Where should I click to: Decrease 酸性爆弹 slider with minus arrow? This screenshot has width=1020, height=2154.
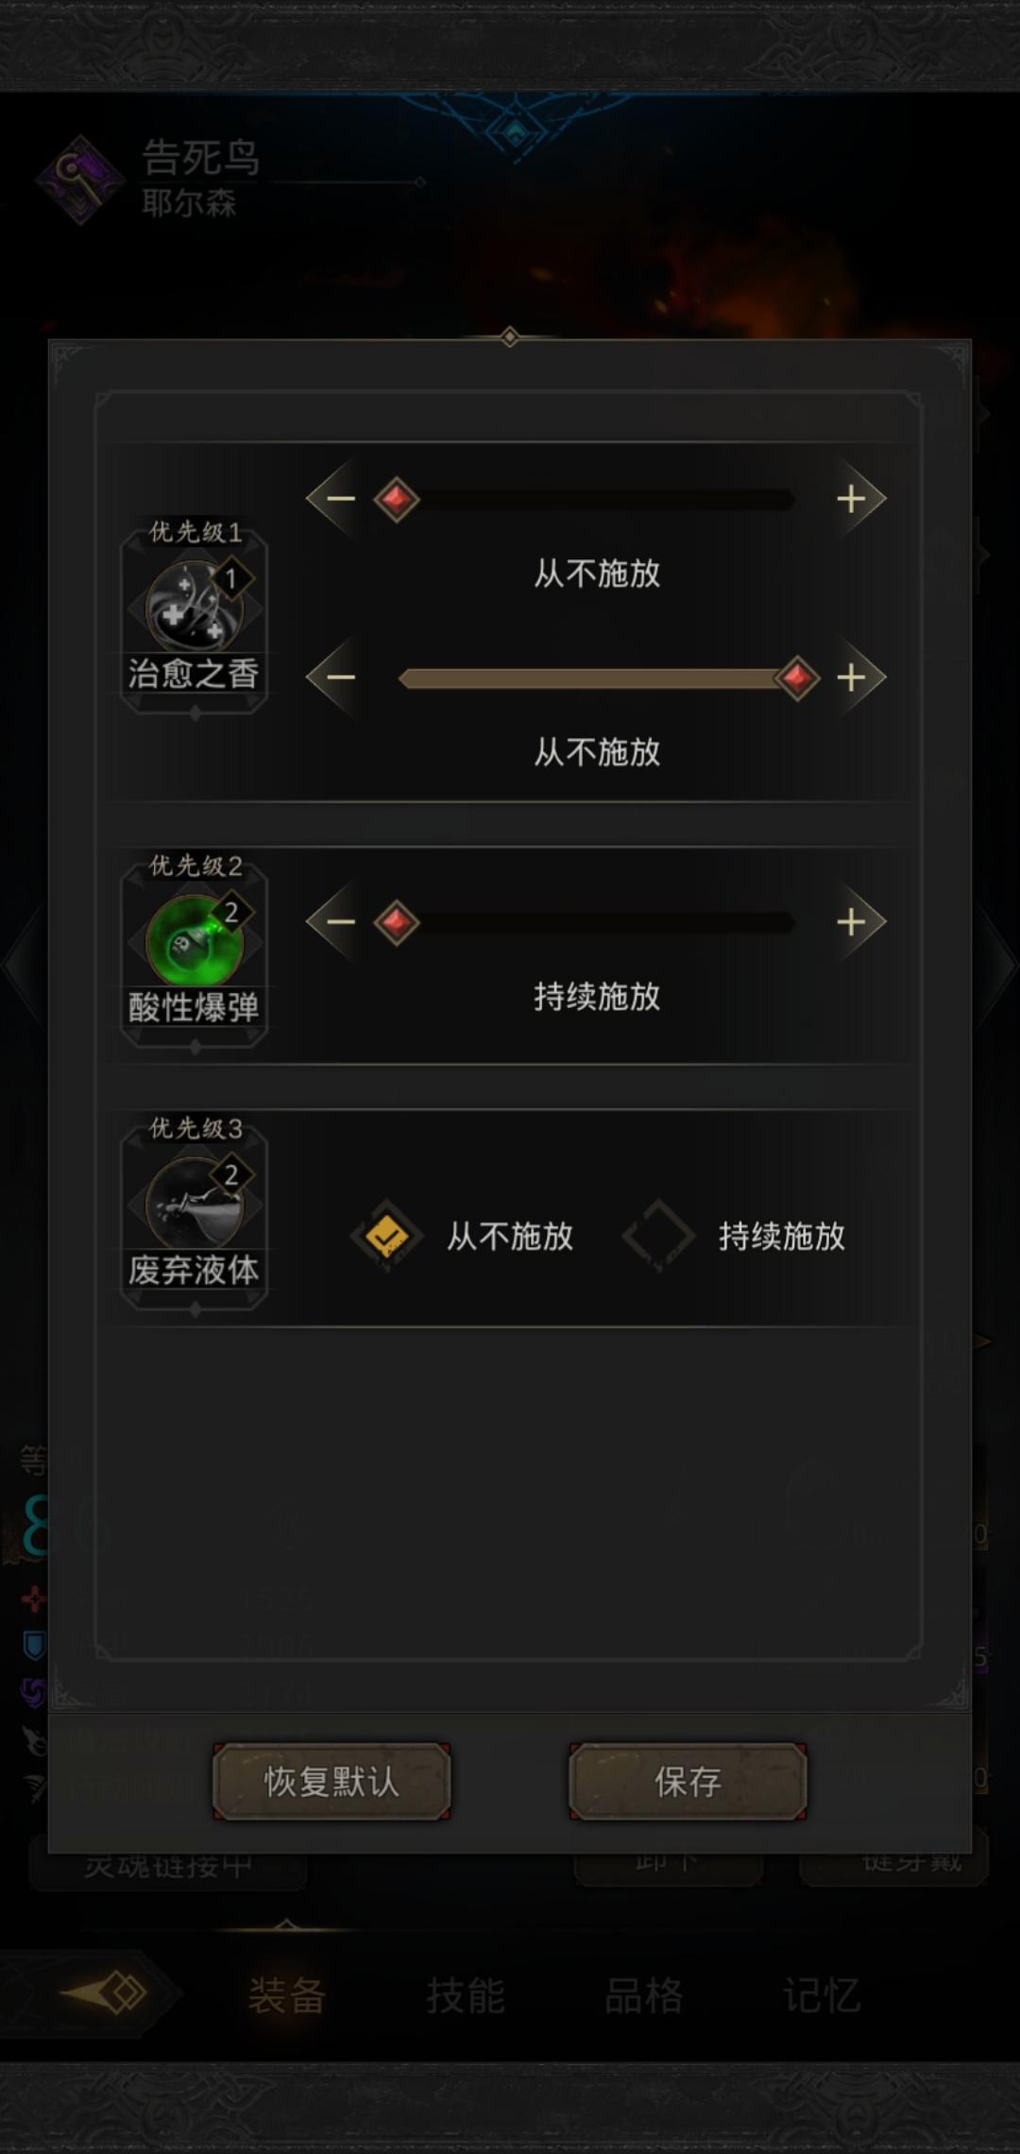click(335, 921)
